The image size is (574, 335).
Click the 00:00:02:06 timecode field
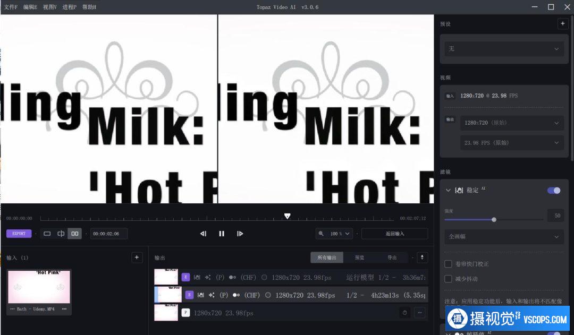click(109, 234)
